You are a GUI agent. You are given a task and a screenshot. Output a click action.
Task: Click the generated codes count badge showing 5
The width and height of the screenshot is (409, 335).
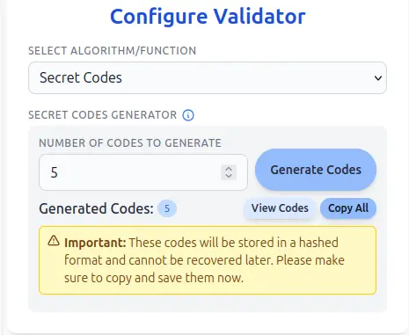tap(167, 208)
